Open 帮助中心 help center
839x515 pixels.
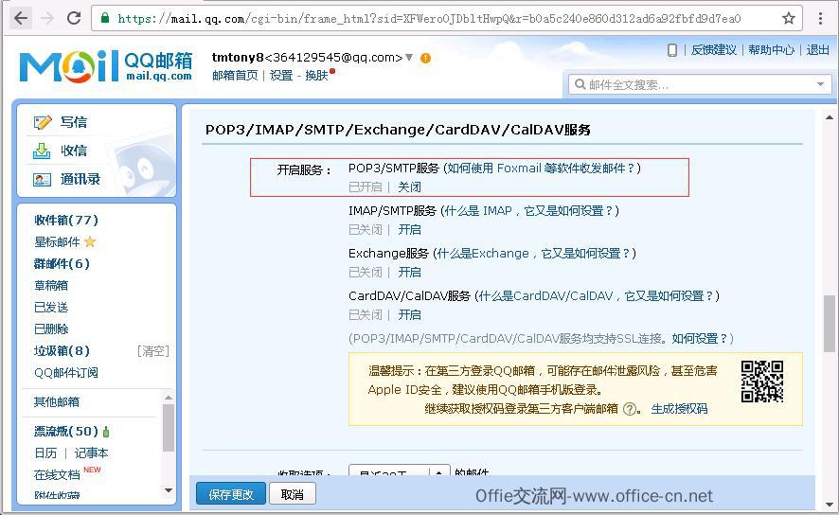771,50
